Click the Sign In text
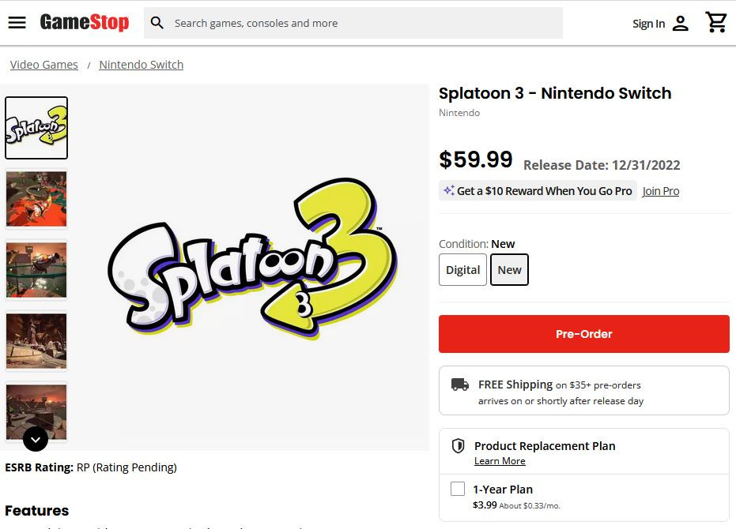Image resolution: width=736 pixels, height=529 pixels. click(x=648, y=24)
